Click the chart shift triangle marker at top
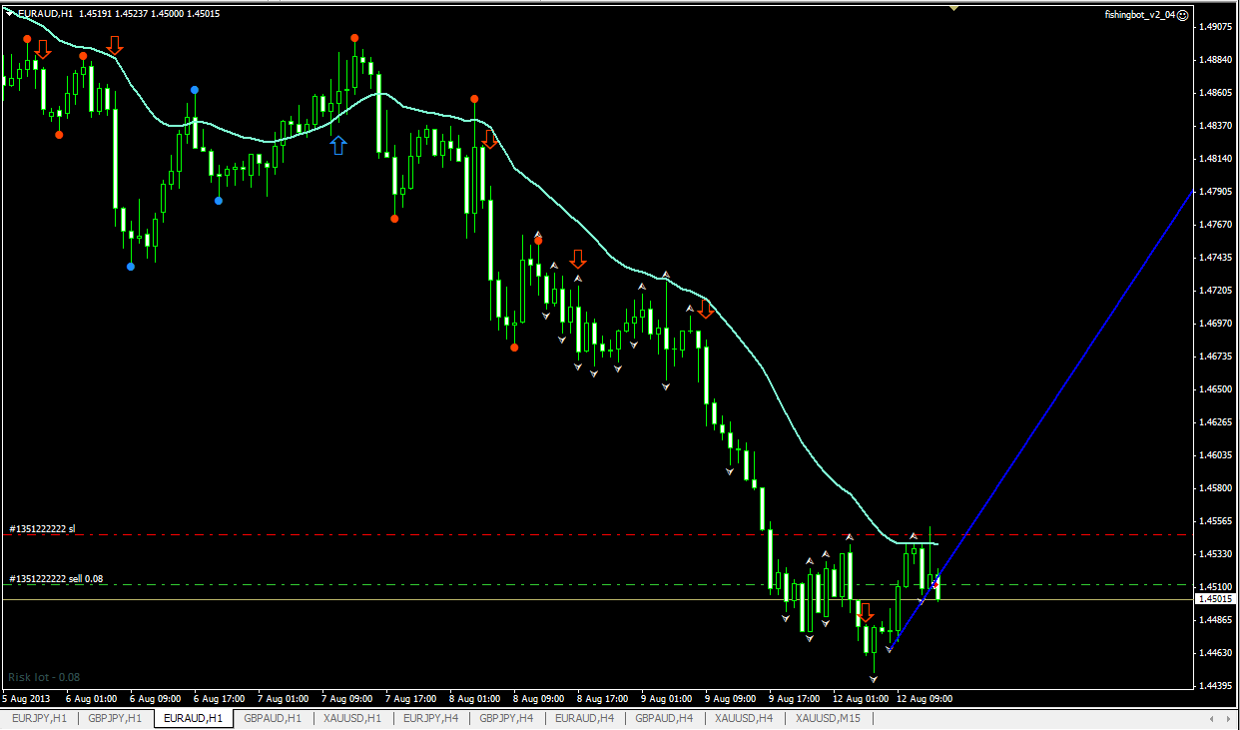Screen dimensions: 1240x730 click(954, 8)
